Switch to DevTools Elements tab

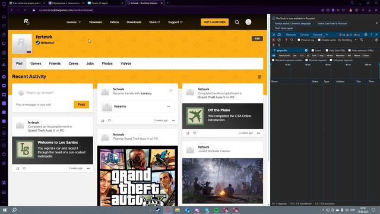291,34
